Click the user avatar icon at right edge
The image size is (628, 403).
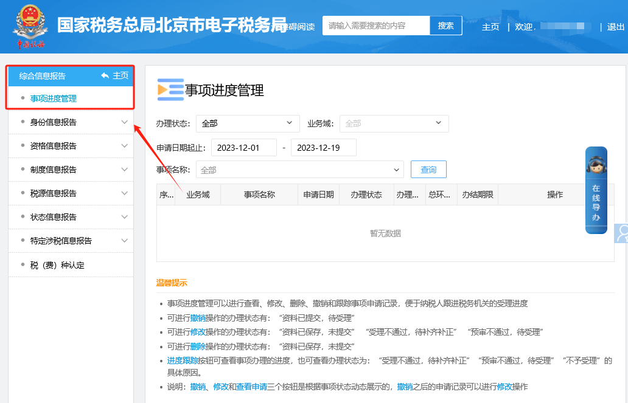pos(622,234)
